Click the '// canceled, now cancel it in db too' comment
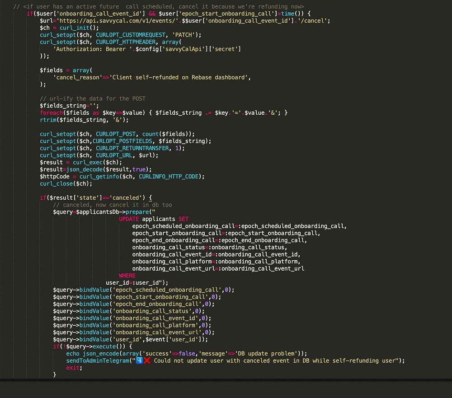452x398 pixels. (113, 205)
